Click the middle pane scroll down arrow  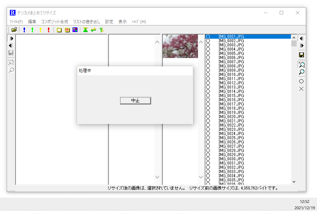[157, 177]
